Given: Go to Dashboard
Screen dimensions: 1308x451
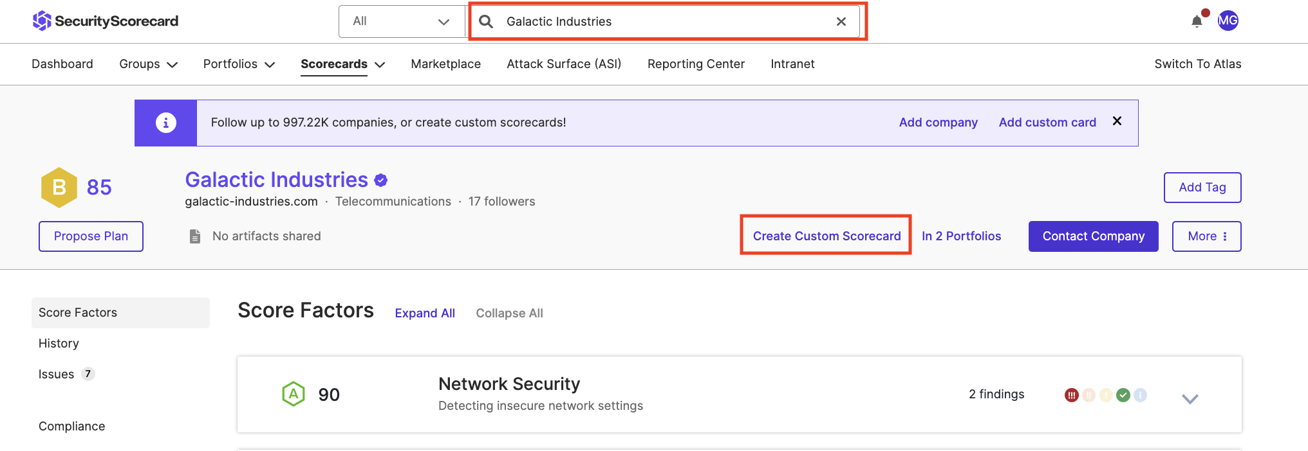Looking at the screenshot, I should pos(62,64).
